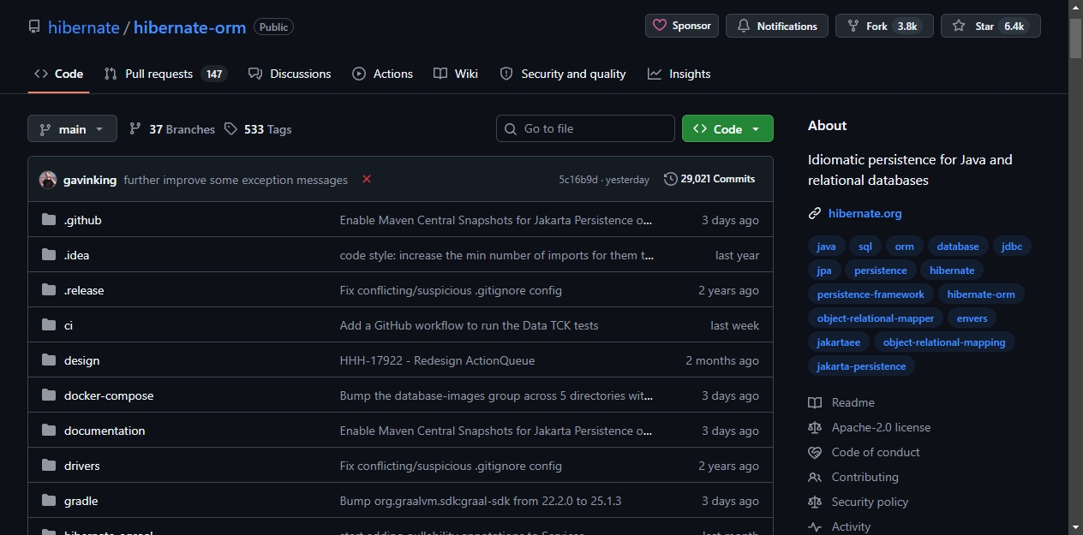The width and height of the screenshot is (1083, 535).
Task: Select the persistence-framework topic tag
Action: [871, 294]
